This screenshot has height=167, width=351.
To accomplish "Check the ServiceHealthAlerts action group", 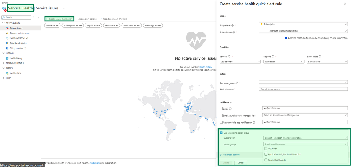I will point(266,160).
